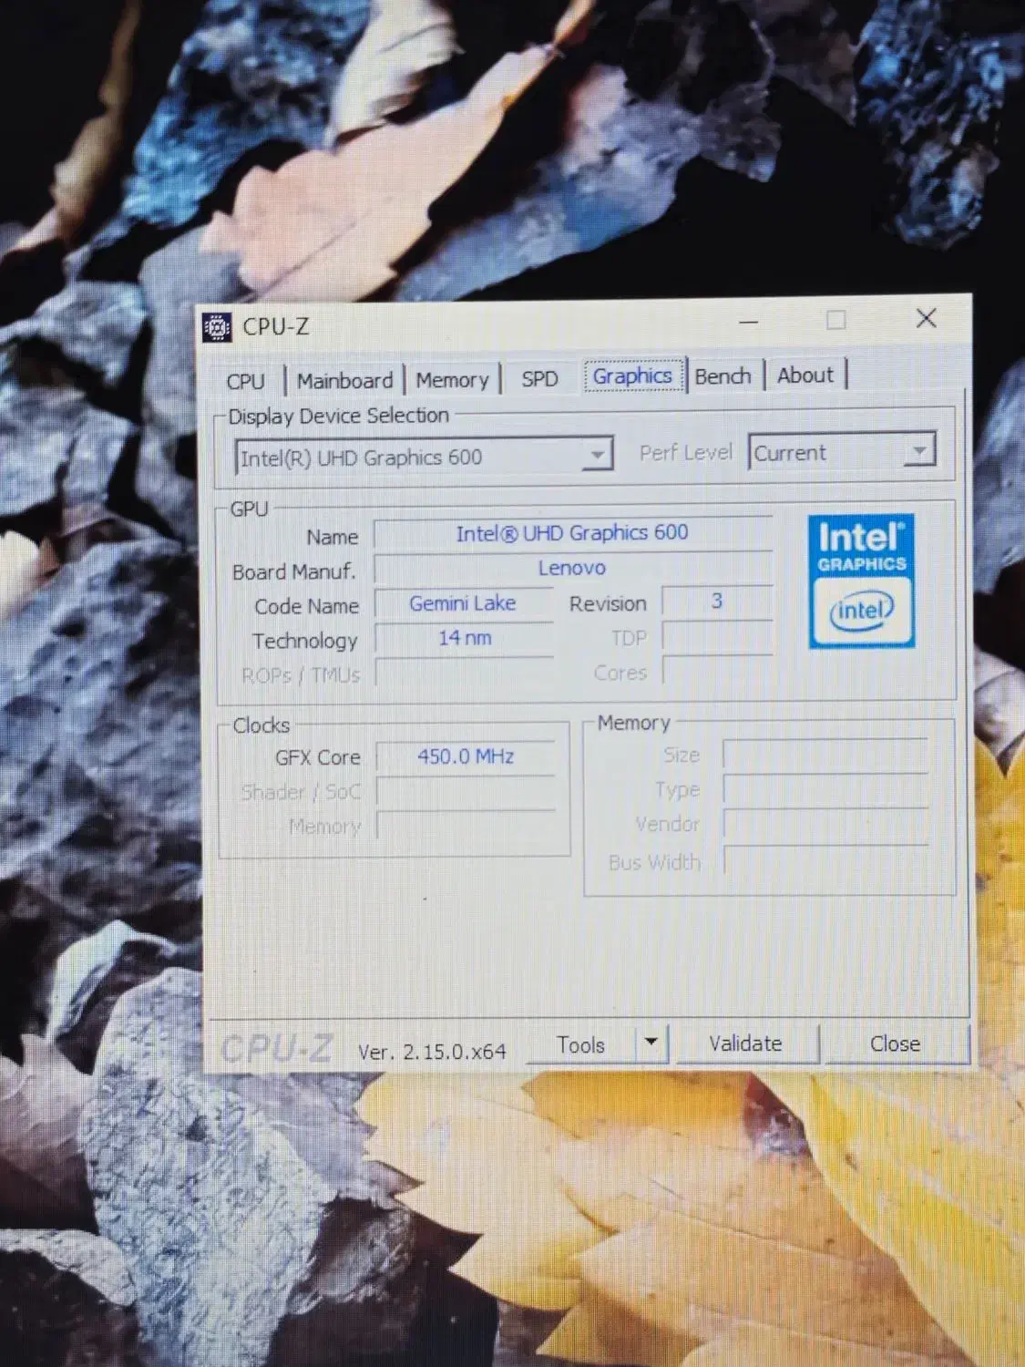
Task: Click the Intel Graphics logo badge
Action: tap(861, 581)
